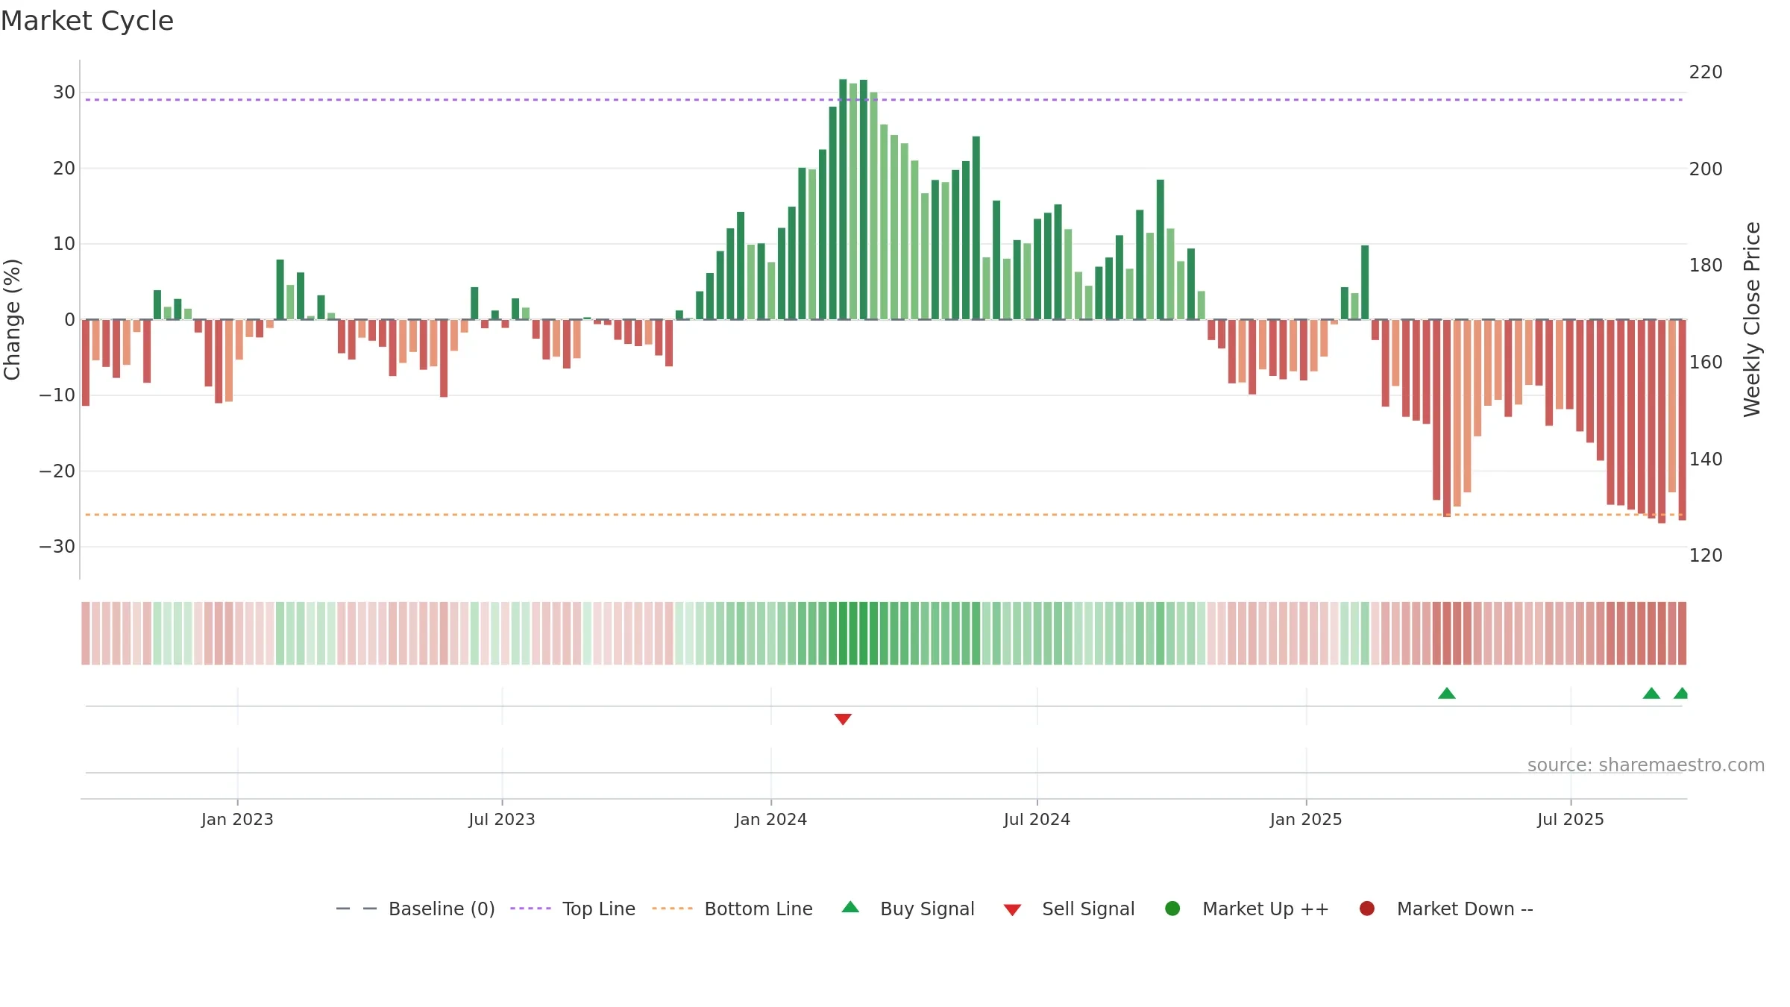Viewport: 1790px width, 1007px height.
Task: Click the 180 tick on the price axis
Action: click(x=1706, y=266)
